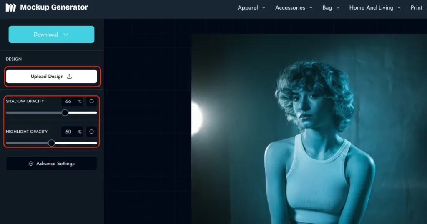Expand the Home And Living dropdown
Image resolution: width=427 pixels, height=224 pixels.
[375, 8]
